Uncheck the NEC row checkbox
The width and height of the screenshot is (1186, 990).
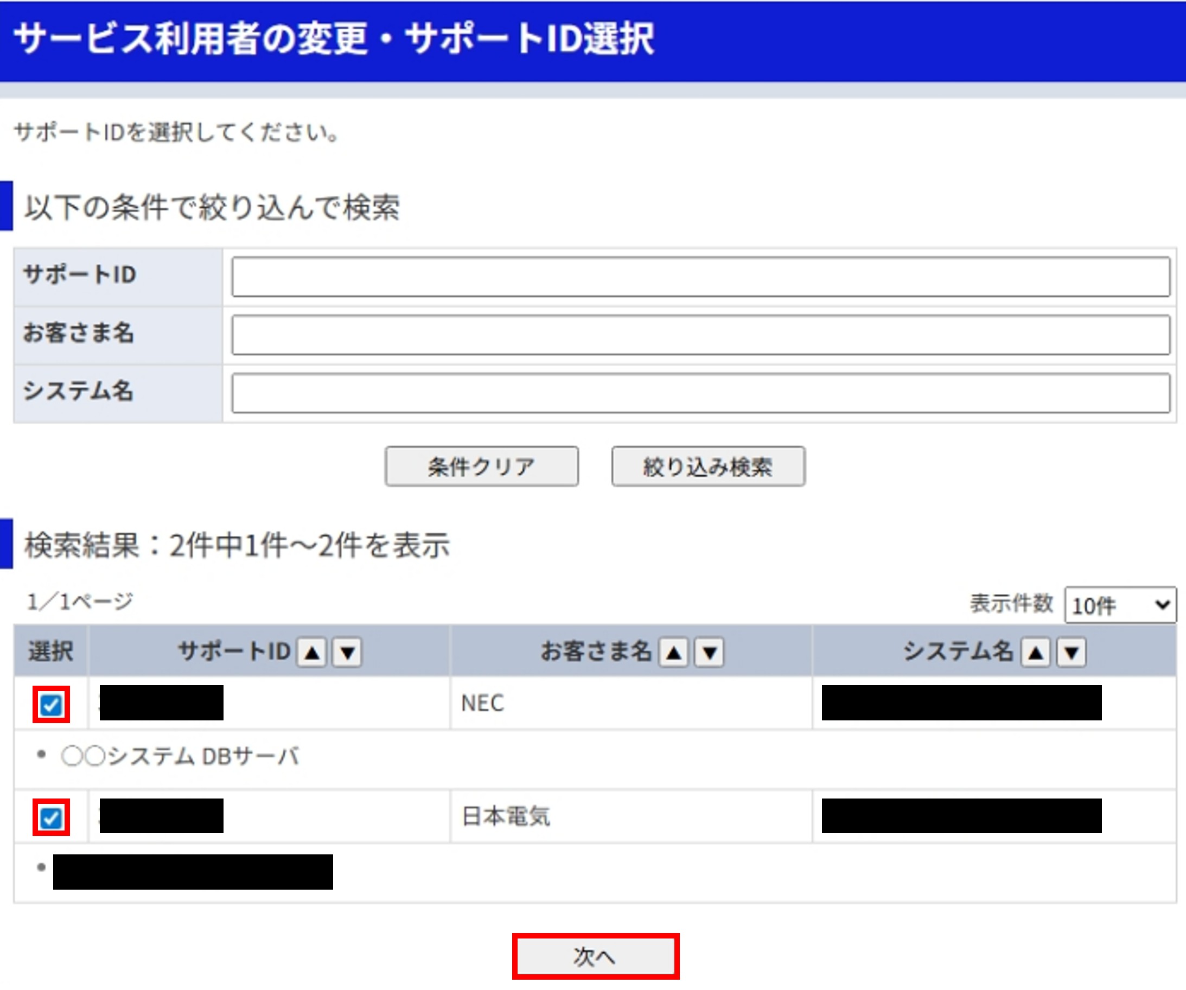click(x=51, y=704)
